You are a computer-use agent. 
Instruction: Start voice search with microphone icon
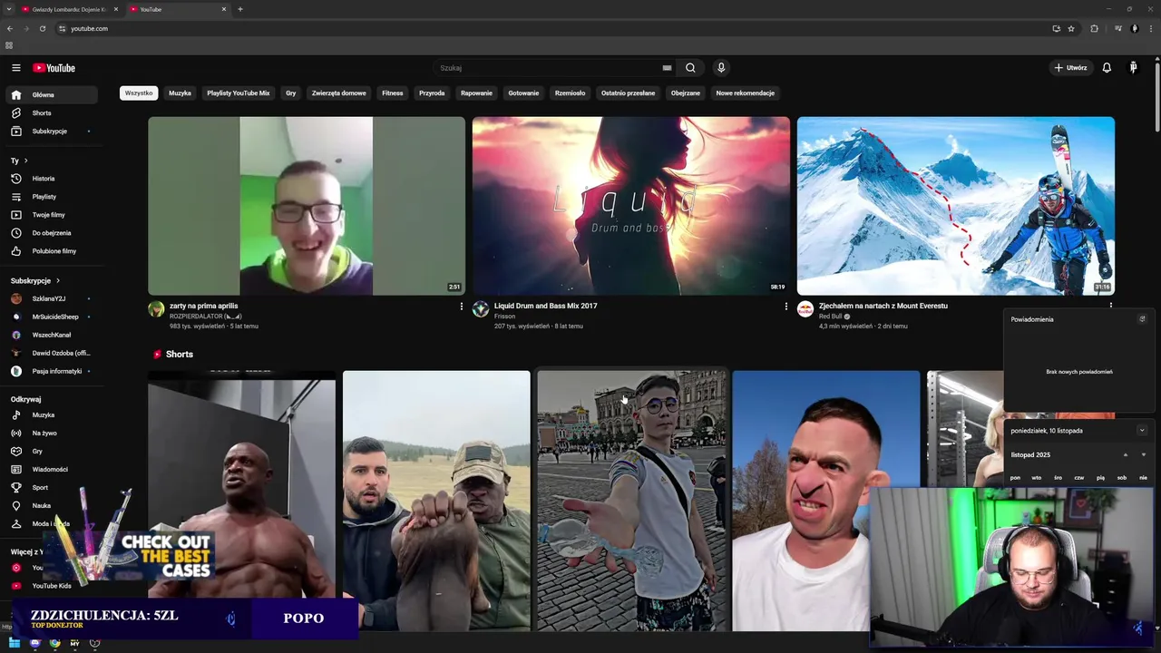[x=721, y=68]
